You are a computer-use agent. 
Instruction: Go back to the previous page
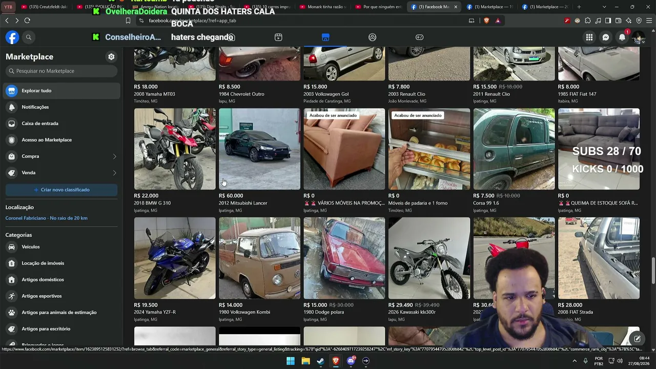click(7, 20)
